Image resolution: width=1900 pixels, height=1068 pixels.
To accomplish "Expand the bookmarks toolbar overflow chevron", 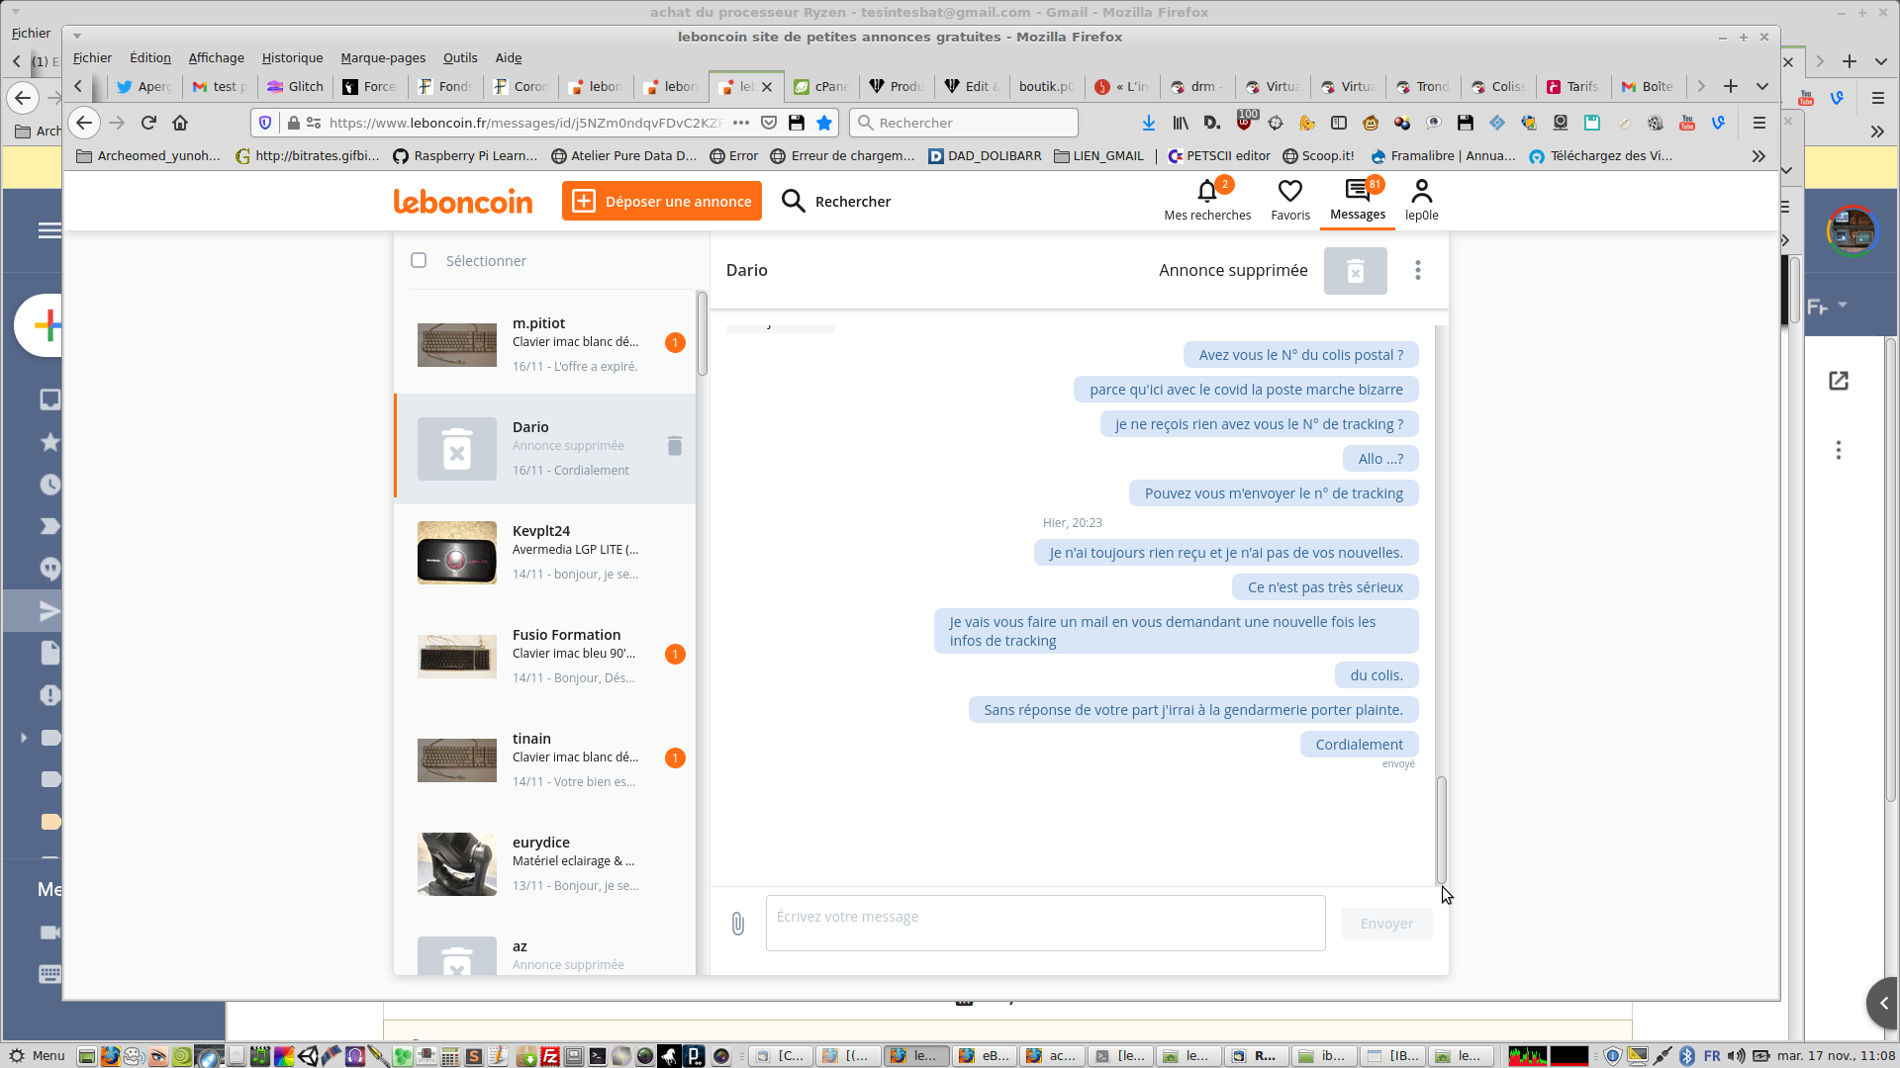I will [1757, 156].
